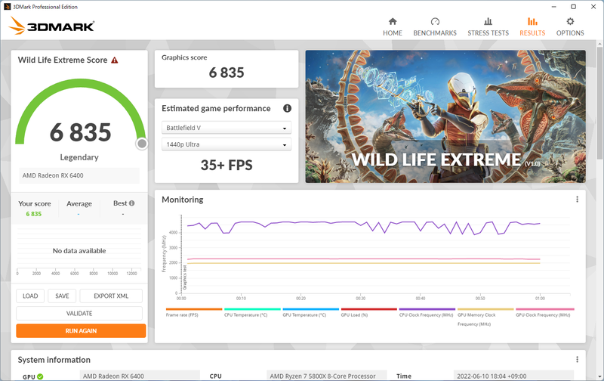Click the Best score info icon
Viewport: 604px width, 381px height.
click(x=131, y=203)
